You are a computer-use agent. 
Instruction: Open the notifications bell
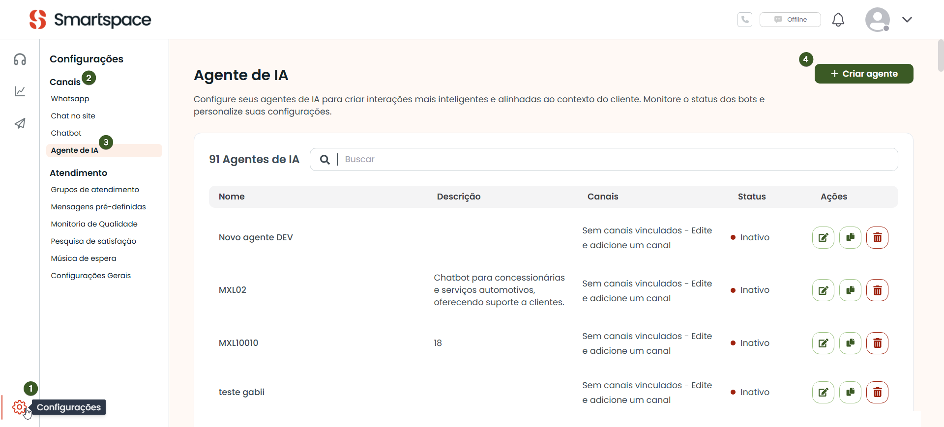click(x=838, y=20)
